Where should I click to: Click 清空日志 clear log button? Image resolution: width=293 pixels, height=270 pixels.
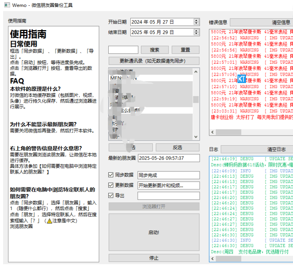click(257, 149)
